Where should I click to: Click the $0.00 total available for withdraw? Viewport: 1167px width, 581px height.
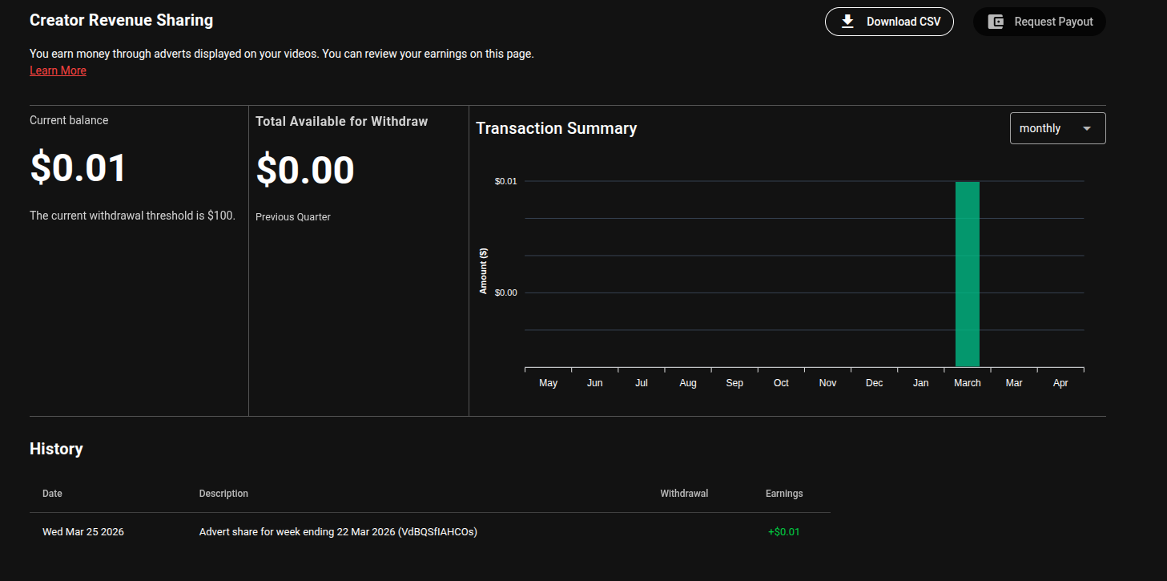pos(305,170)
